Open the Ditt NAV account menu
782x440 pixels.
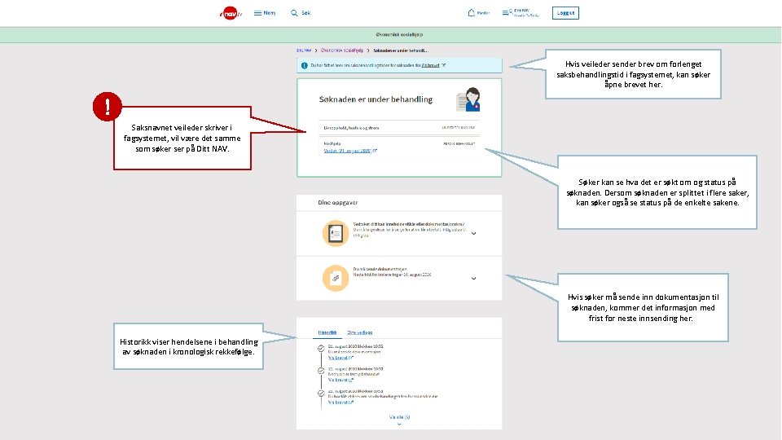coord(521,13)
